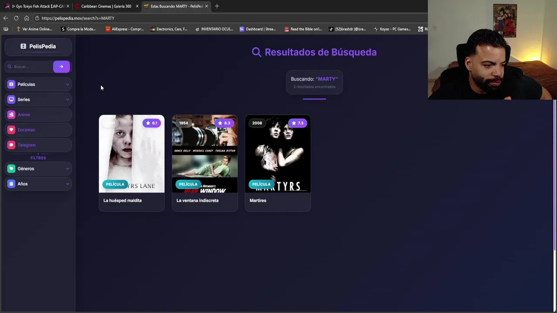Open Read the Bible online bookmark
Screen dimensions: 557x313
click(303, 29)
